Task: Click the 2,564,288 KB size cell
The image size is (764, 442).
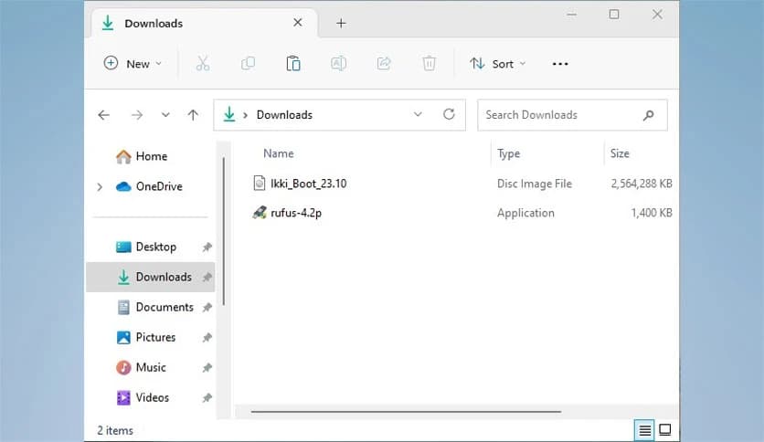Action: (x=642, y=184)
